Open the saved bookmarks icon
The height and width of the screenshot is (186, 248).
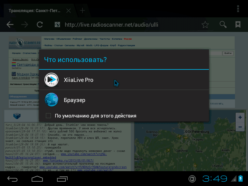point(238,25)
